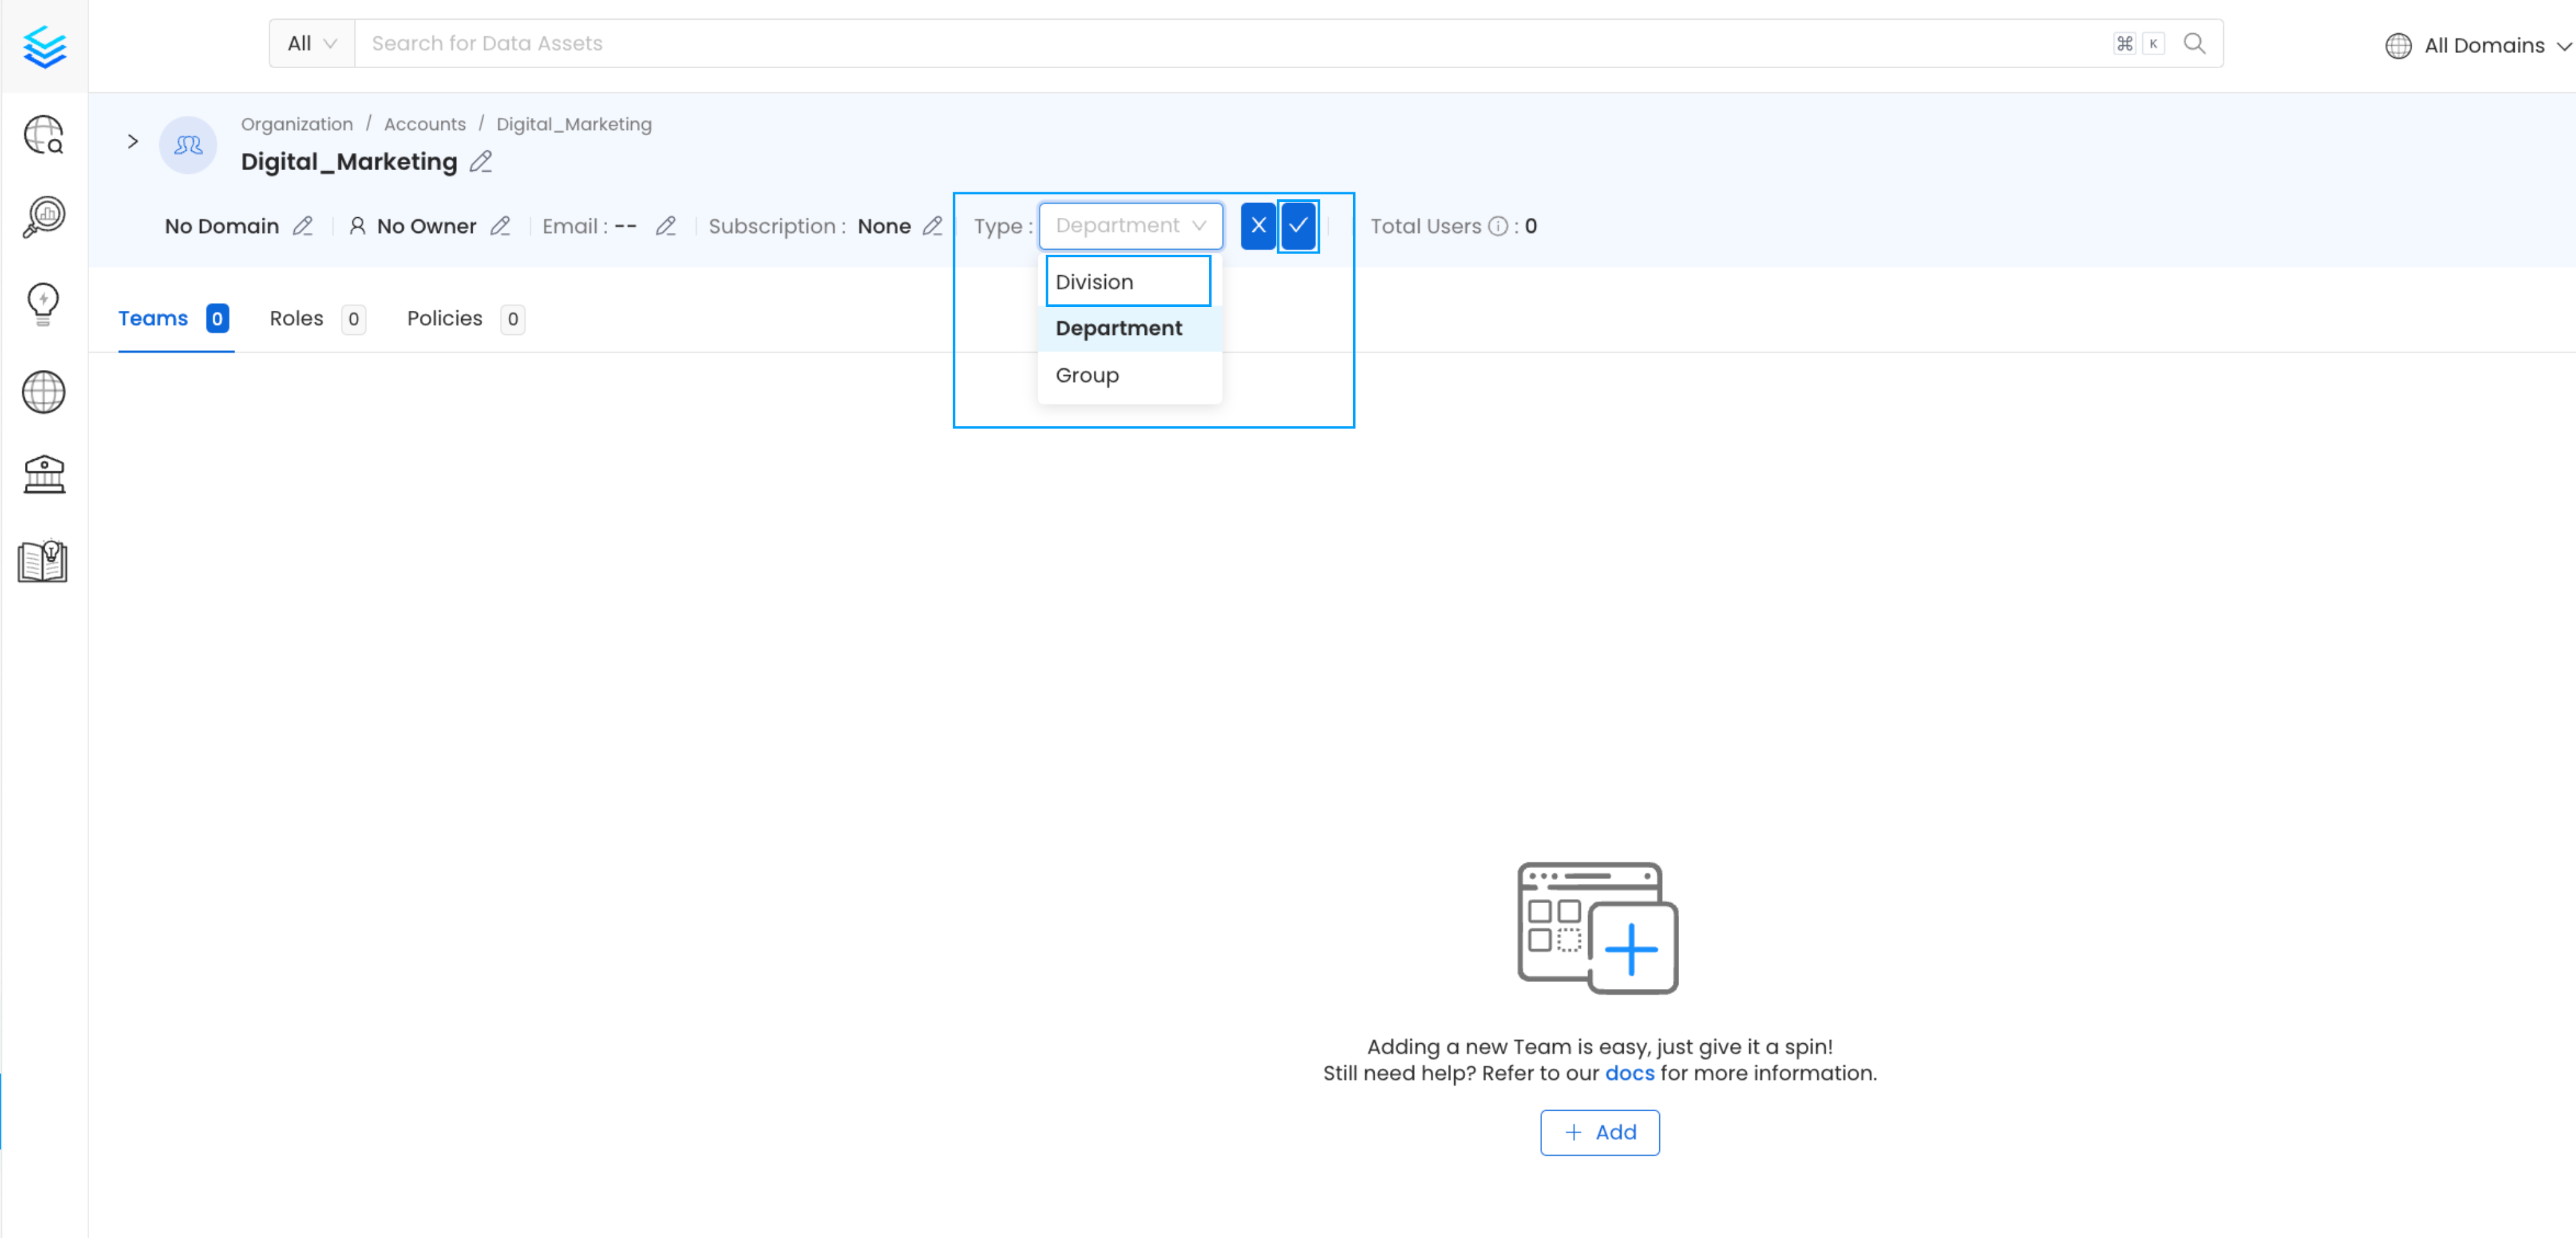Click the Add team button
Image resolution: width=2576 pixels, height=1238 pixels.
pos(1599,1132)
